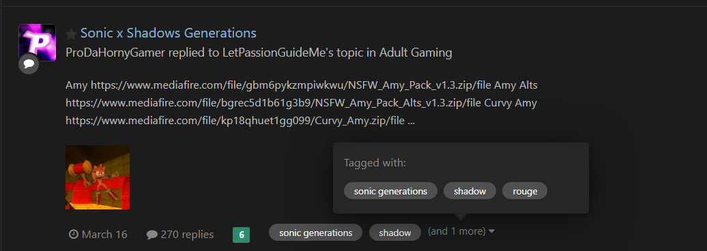Click the ProDaHornyGamer purple P avatar

[37, 42]
